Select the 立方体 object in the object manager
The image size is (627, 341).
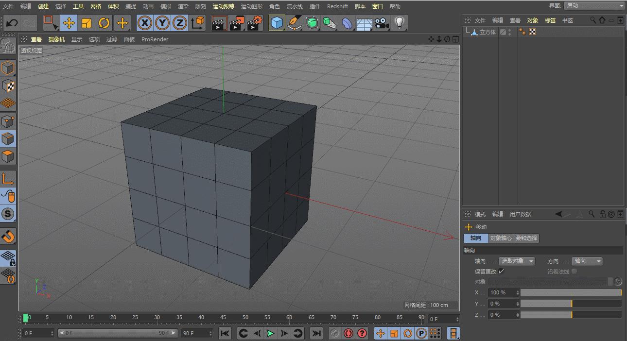pyautogui.click(x=488, y=32)
